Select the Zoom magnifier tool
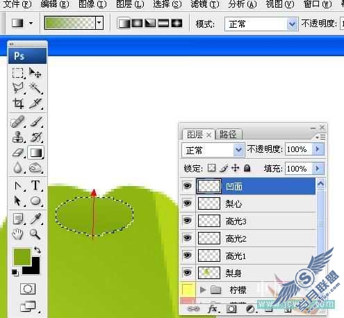This screenshot has width=344, height=318. tap(35, 234)
